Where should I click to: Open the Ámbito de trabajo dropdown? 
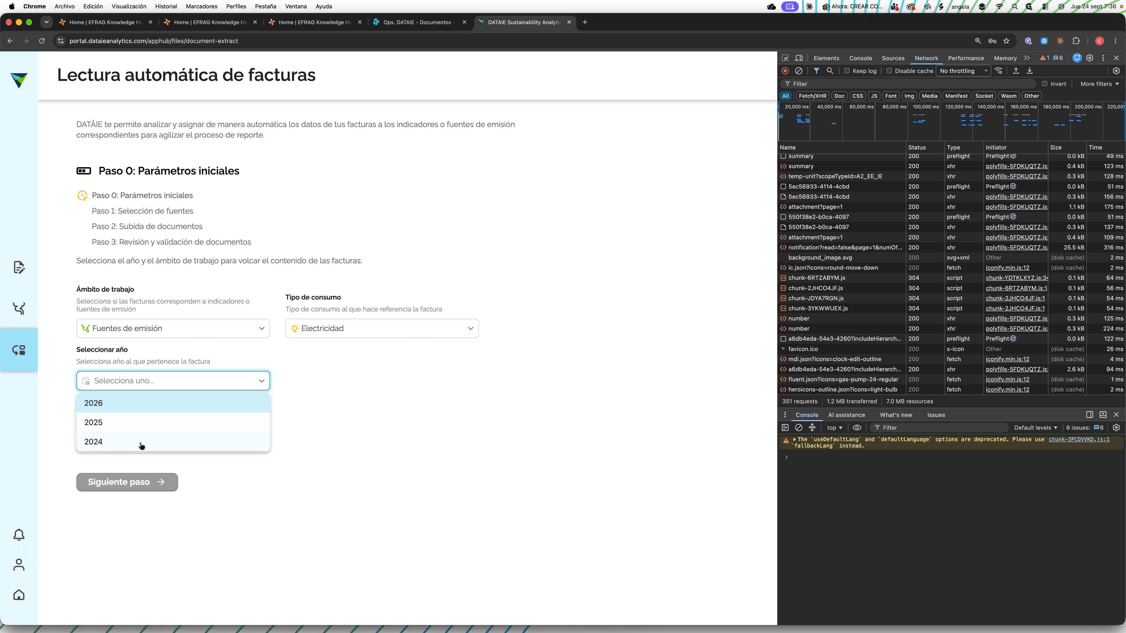click(173, 328)
